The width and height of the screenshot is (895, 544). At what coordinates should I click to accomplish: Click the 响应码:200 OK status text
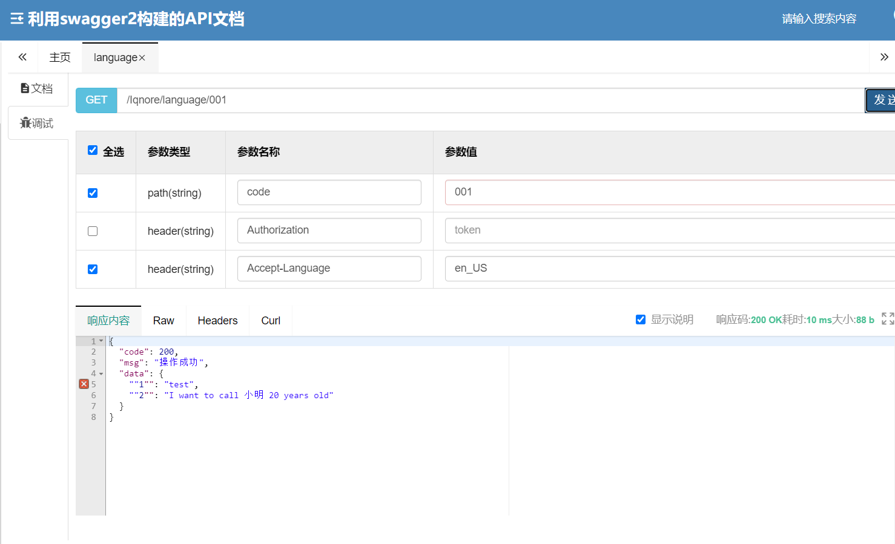point(748,320)
